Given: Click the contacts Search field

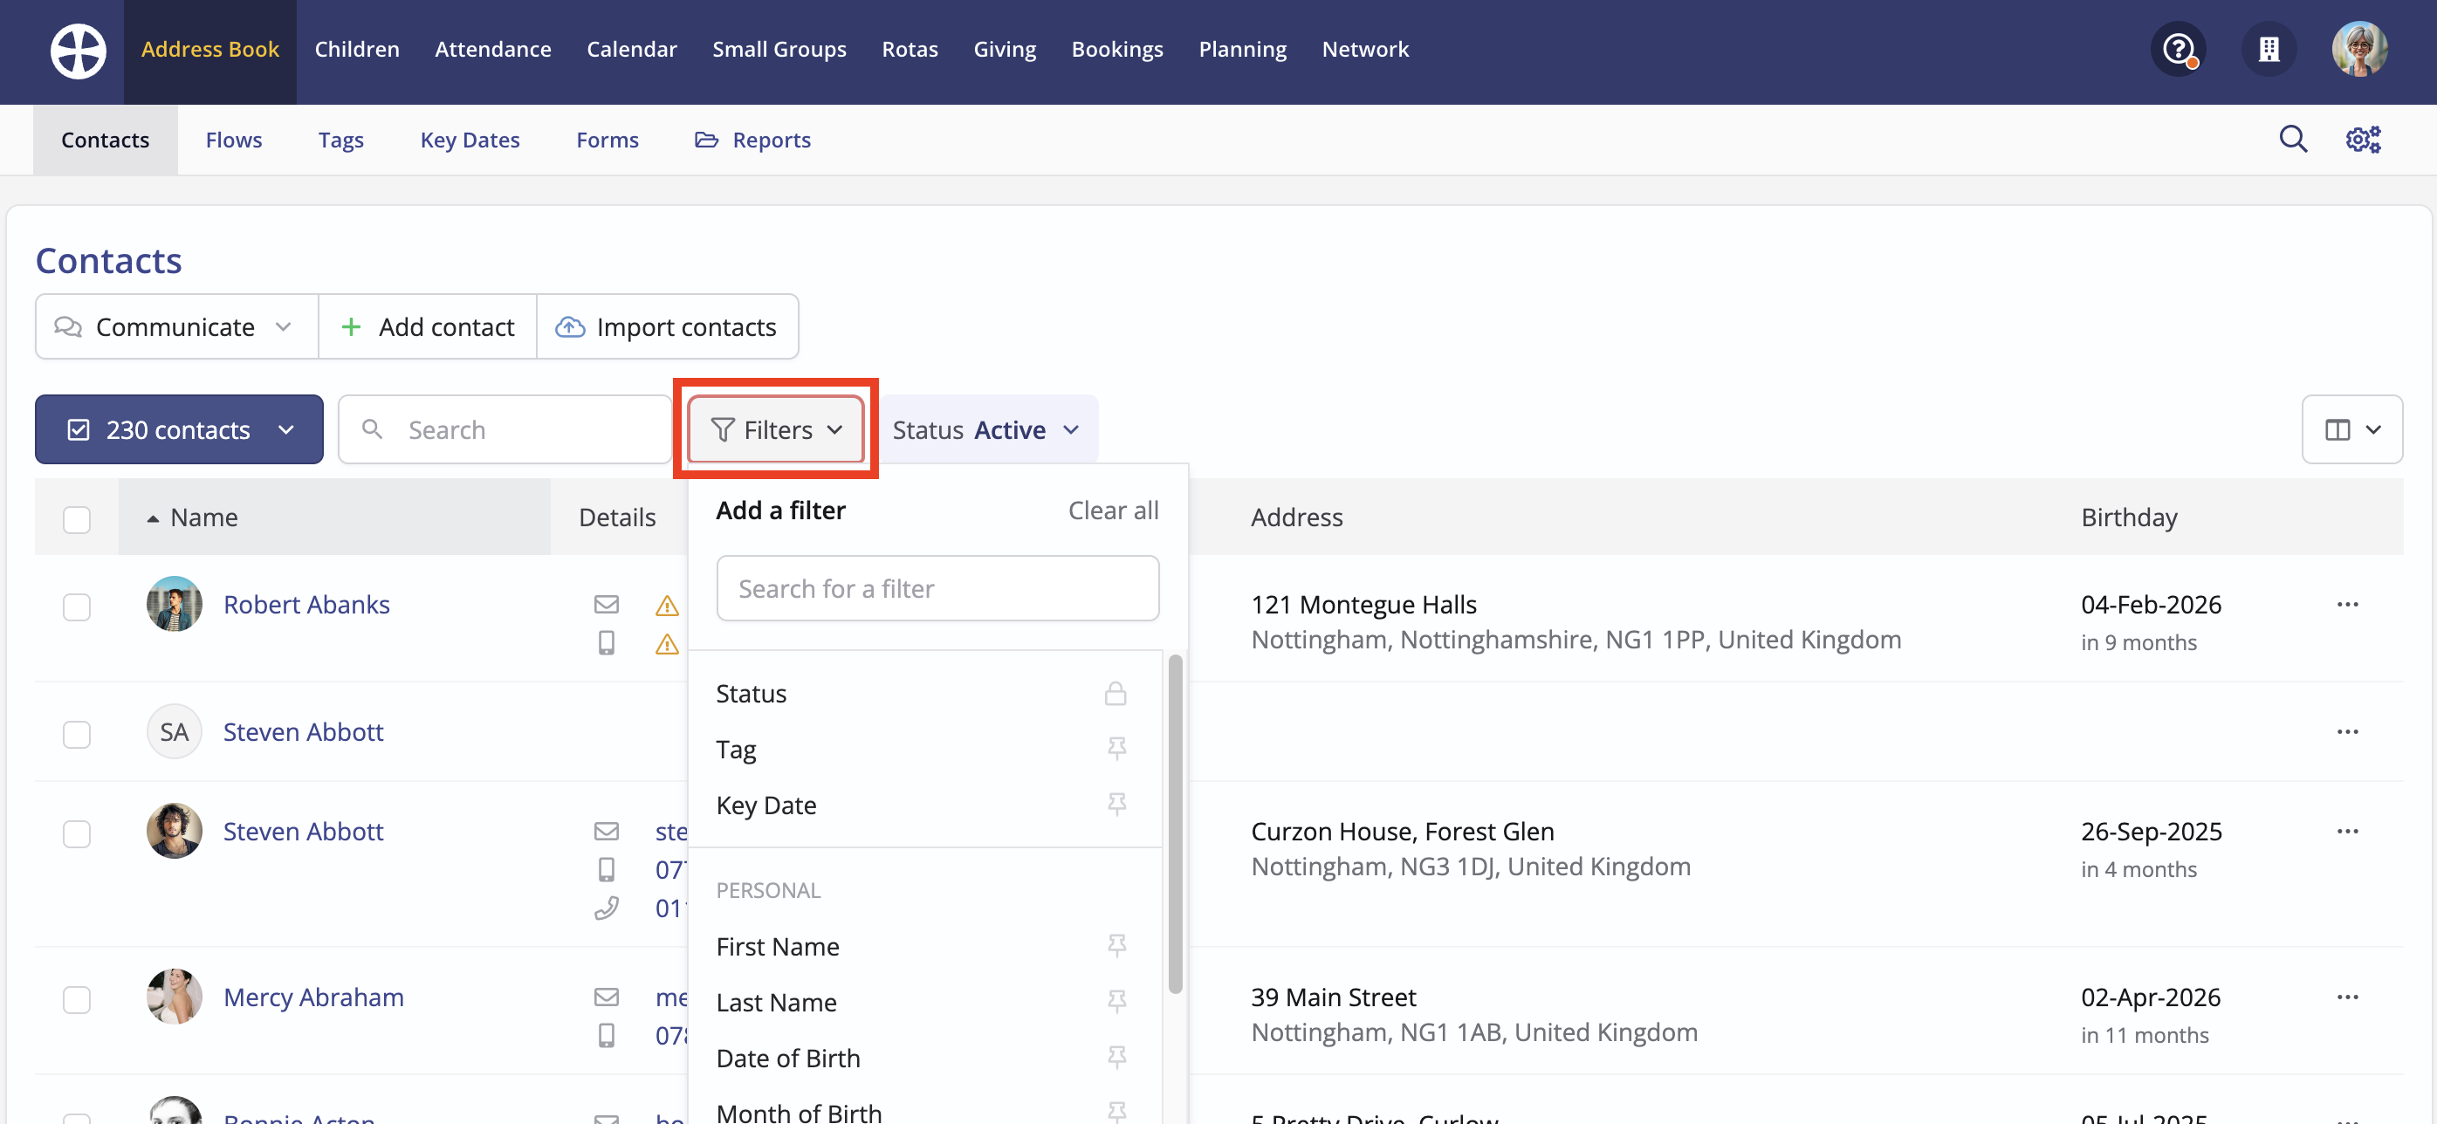Looking at the screenshot, I should [505, 429].
